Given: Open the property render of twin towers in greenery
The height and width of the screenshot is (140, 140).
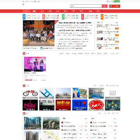Looking at the screenshot, I should [x=51, y=123].
